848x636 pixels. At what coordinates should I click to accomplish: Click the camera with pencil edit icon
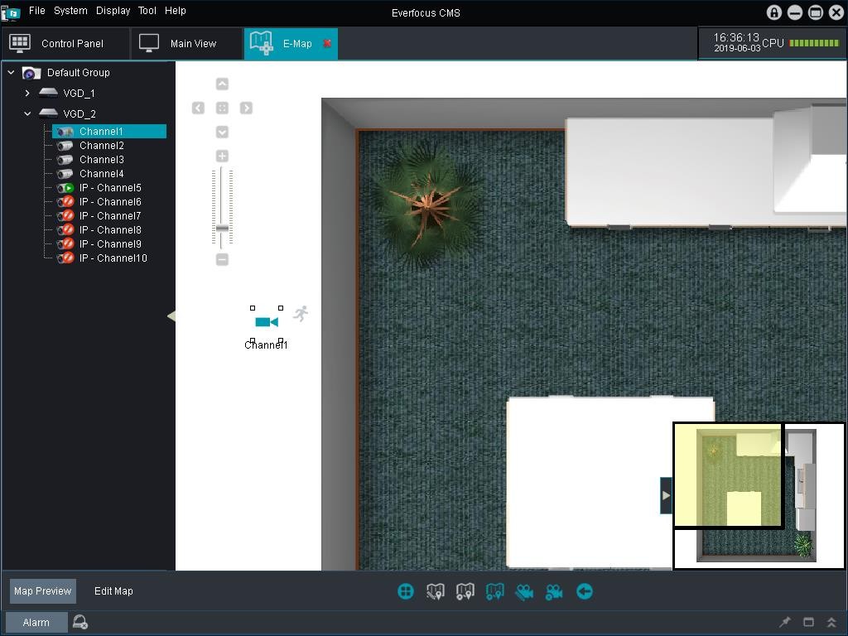[x=524, y=591]
